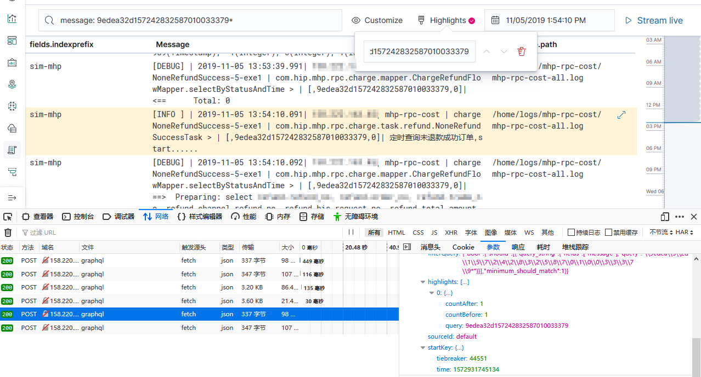The width and height of the screenshot is (701, 377).
Task: Open Dashboard from the Kibana sidebar
Action: pos(12,40)
